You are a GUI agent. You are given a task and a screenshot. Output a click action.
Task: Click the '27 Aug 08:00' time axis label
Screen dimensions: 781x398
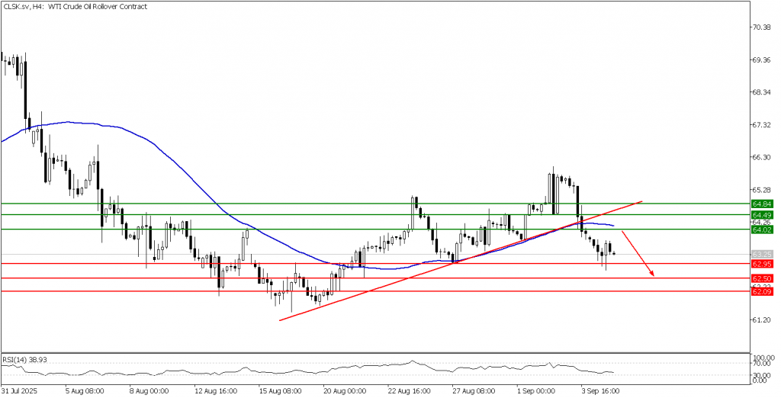click(473, 391)
